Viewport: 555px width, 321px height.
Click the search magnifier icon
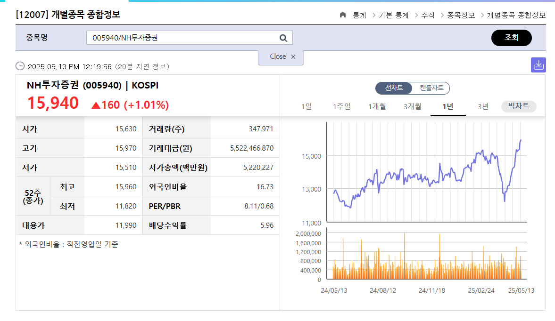[x=282, y=37]
